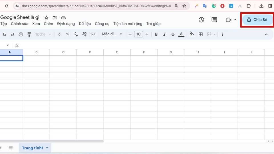Image resolution: width=274 pixels, height=154 pixels.
Task: Open the Tiện ích mở rộng menu
Action: click(x=128, y=24)
